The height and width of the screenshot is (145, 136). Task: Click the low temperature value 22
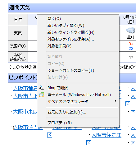click(x=131, y=49)
